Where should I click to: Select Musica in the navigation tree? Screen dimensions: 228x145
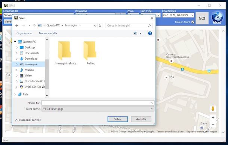coord(29,70)
